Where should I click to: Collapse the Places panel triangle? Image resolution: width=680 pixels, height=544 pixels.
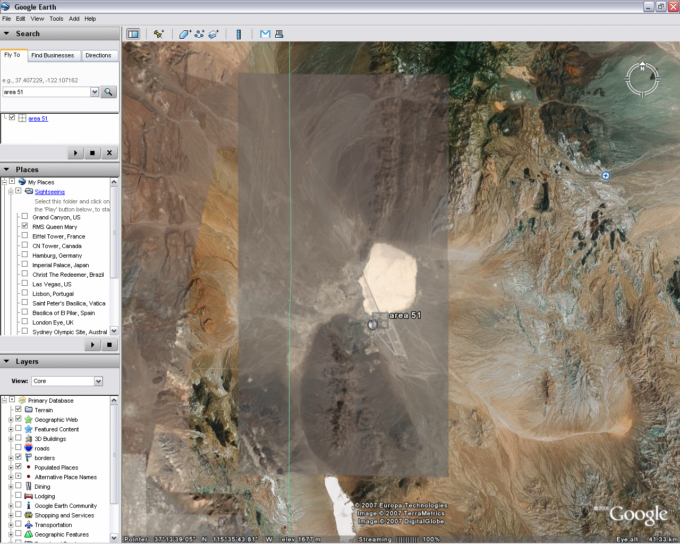click(x=7, y=169)
